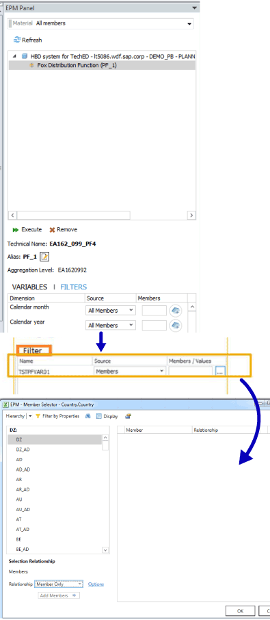The image size is (270, 620).
Task: Click the Options link
Action: [x=96, y=584]
